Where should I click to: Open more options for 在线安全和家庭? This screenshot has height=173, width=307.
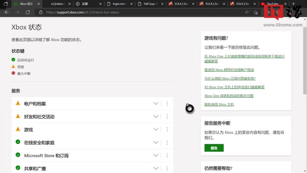[167, 142]
